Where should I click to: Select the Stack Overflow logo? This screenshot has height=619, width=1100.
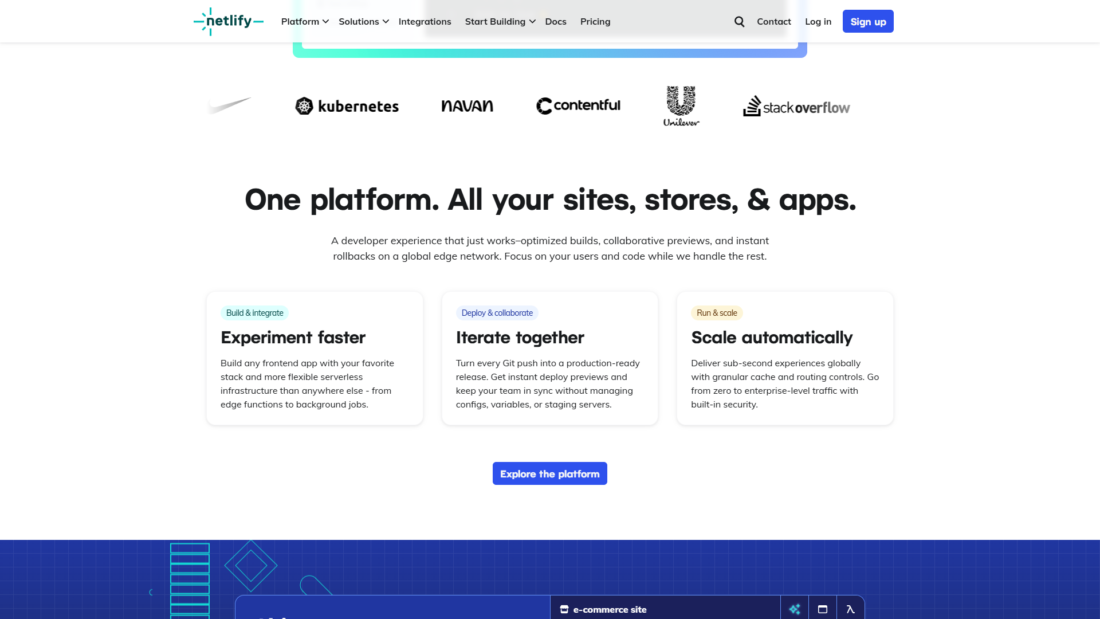[796, 107]
